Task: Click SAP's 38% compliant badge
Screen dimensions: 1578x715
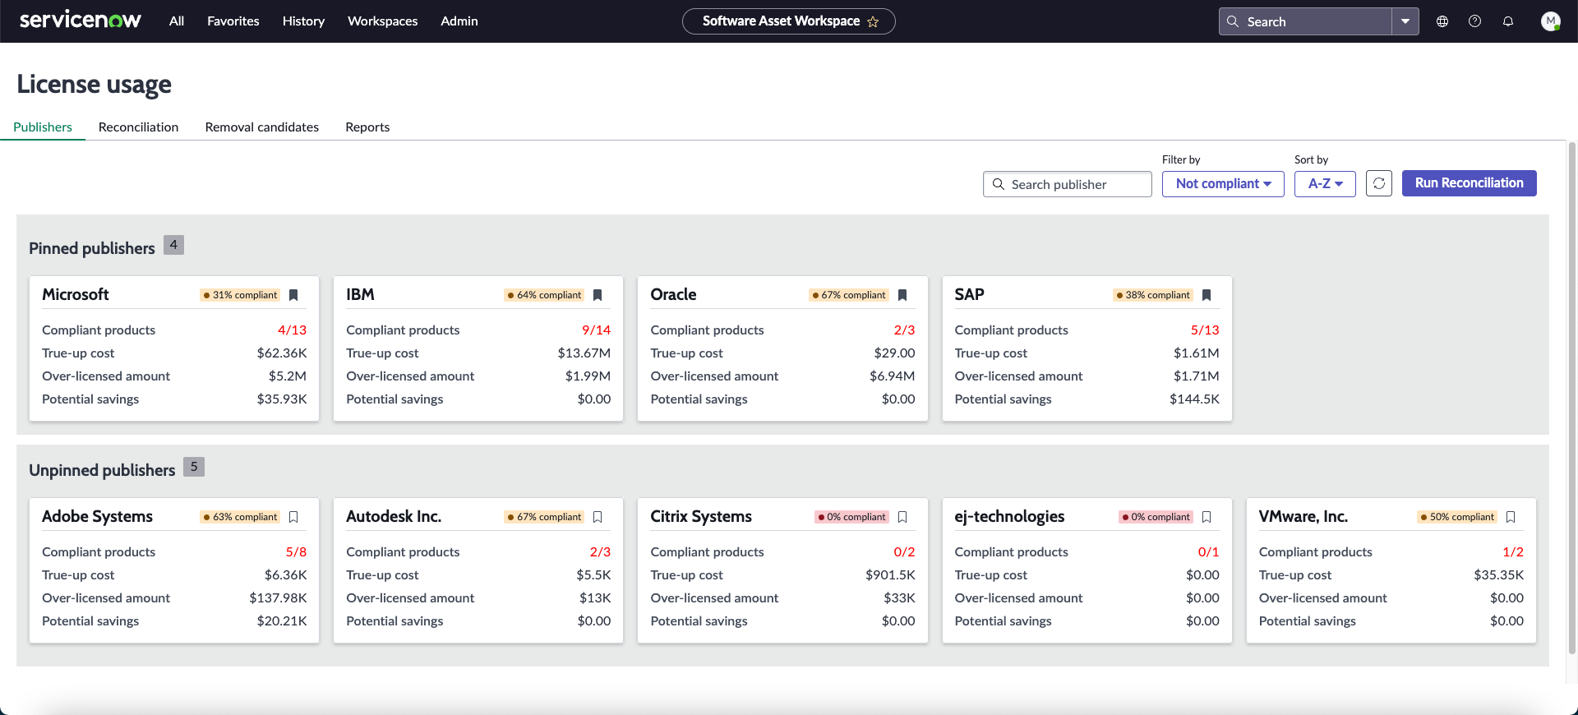Action: tap(1153, 295)
